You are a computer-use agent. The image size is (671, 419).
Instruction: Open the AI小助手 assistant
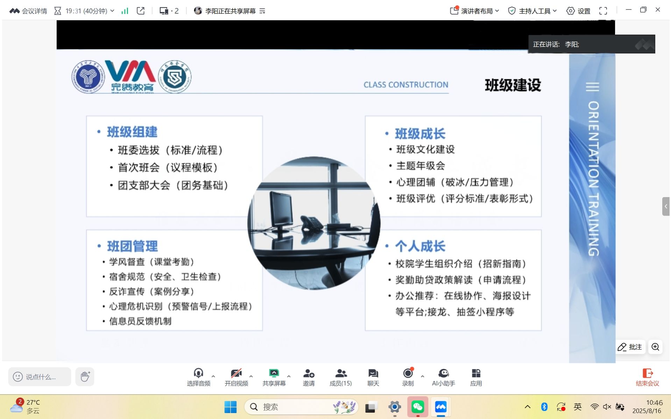point(443,377)
